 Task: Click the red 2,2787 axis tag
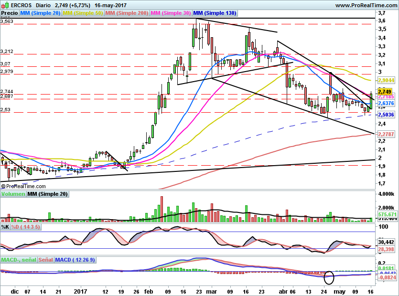coord(385,134)
